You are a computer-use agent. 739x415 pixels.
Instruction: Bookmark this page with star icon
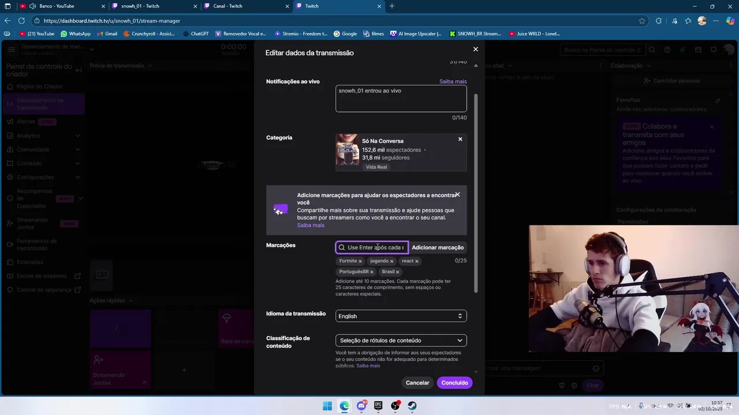(x=642, y=21)
